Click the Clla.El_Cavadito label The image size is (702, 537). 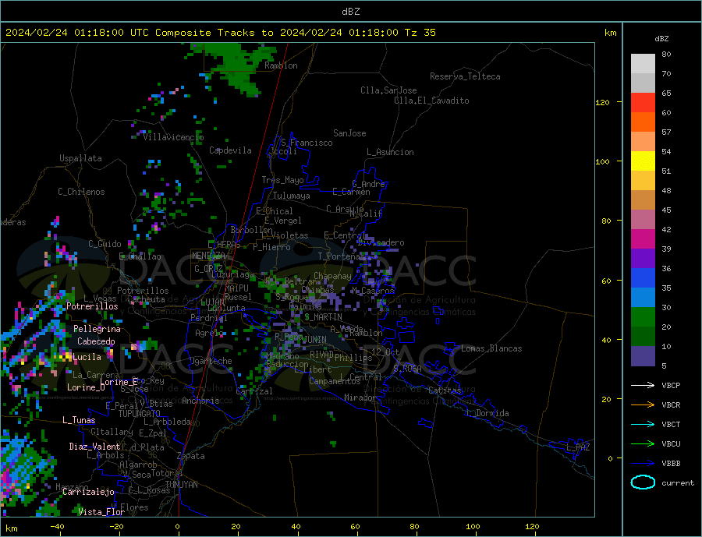[431, 101]
